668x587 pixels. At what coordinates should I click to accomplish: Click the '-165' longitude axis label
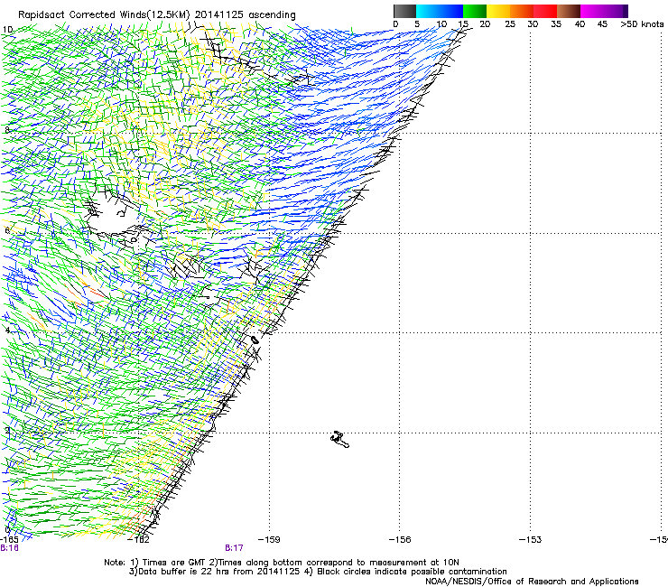coord(9,539)
